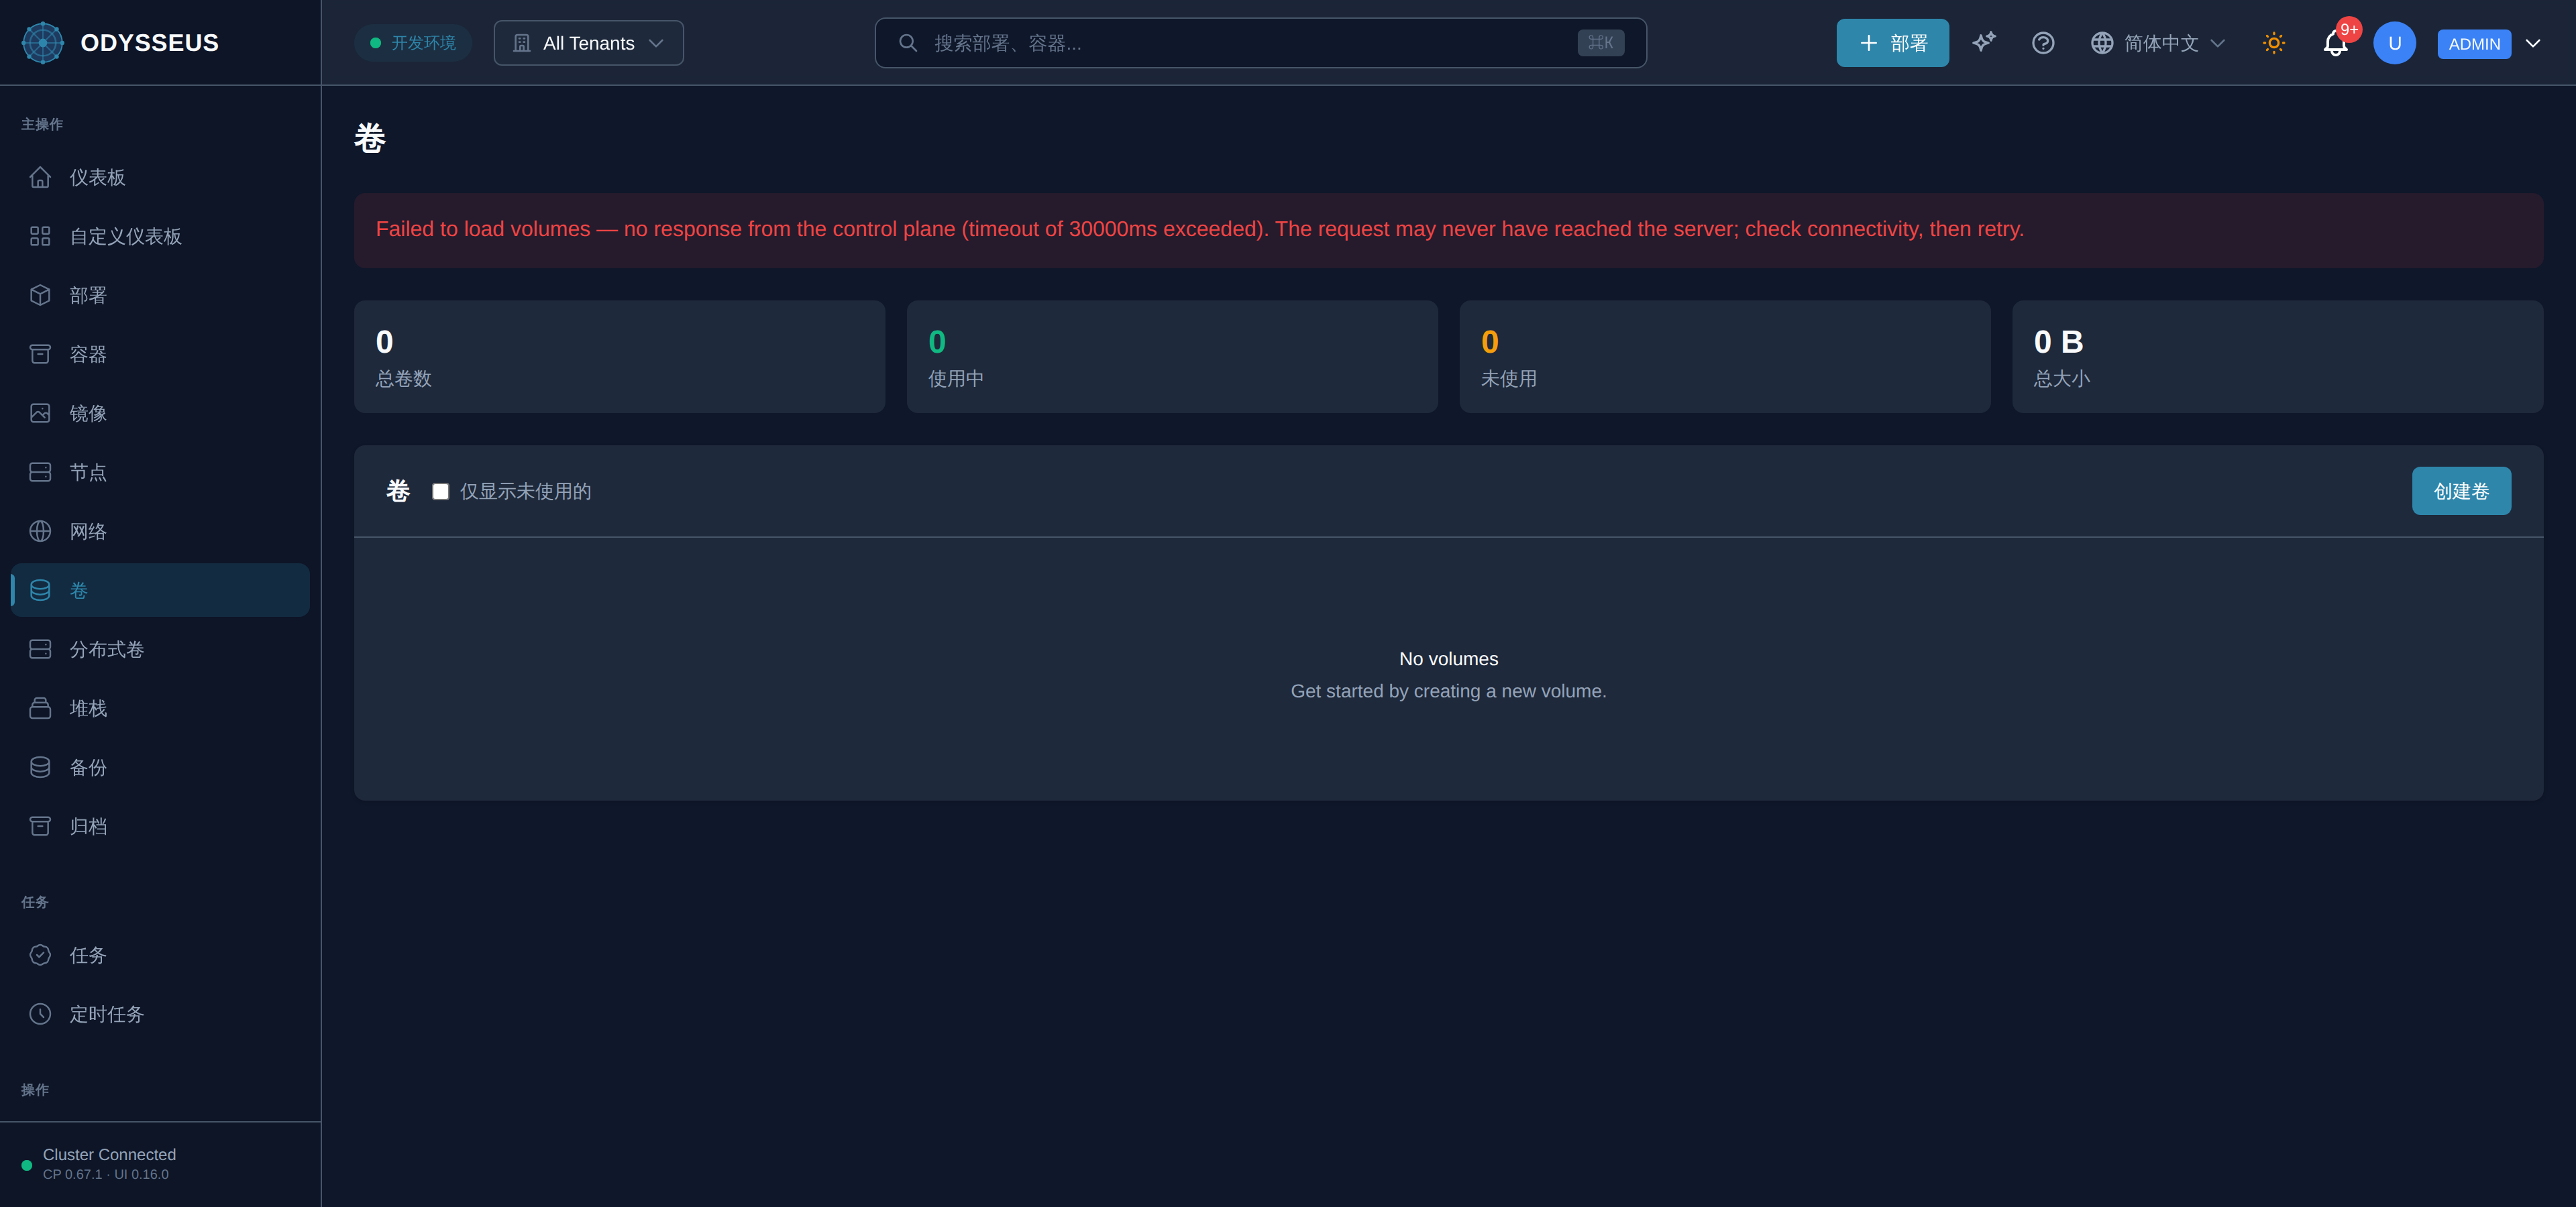The height and width of the screenshot is (1207, 2576).
Task: Open 仪表板 in the sidebar
Action: point(160,177)
